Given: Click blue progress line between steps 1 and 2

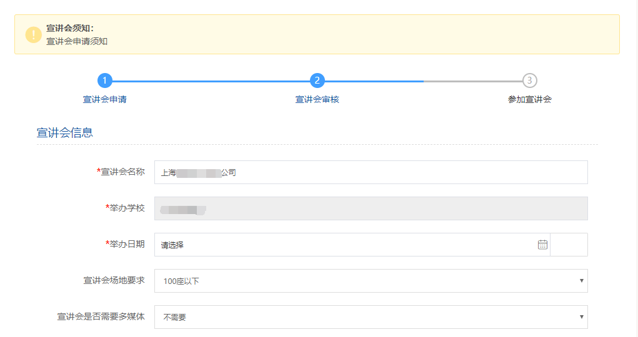Looking at the screenshot, I should (x=211, y=81).
